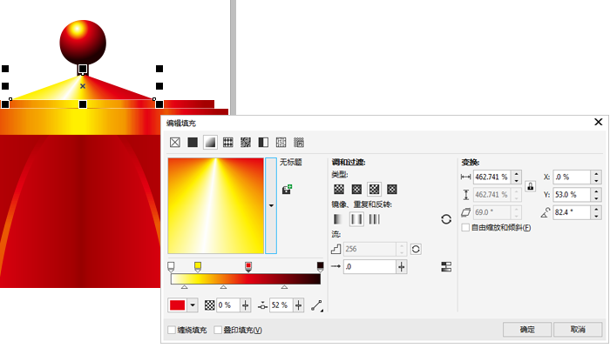Select the Fountain fill icon

tap(210, 143)
